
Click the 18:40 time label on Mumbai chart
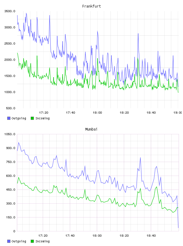(151, 235)
